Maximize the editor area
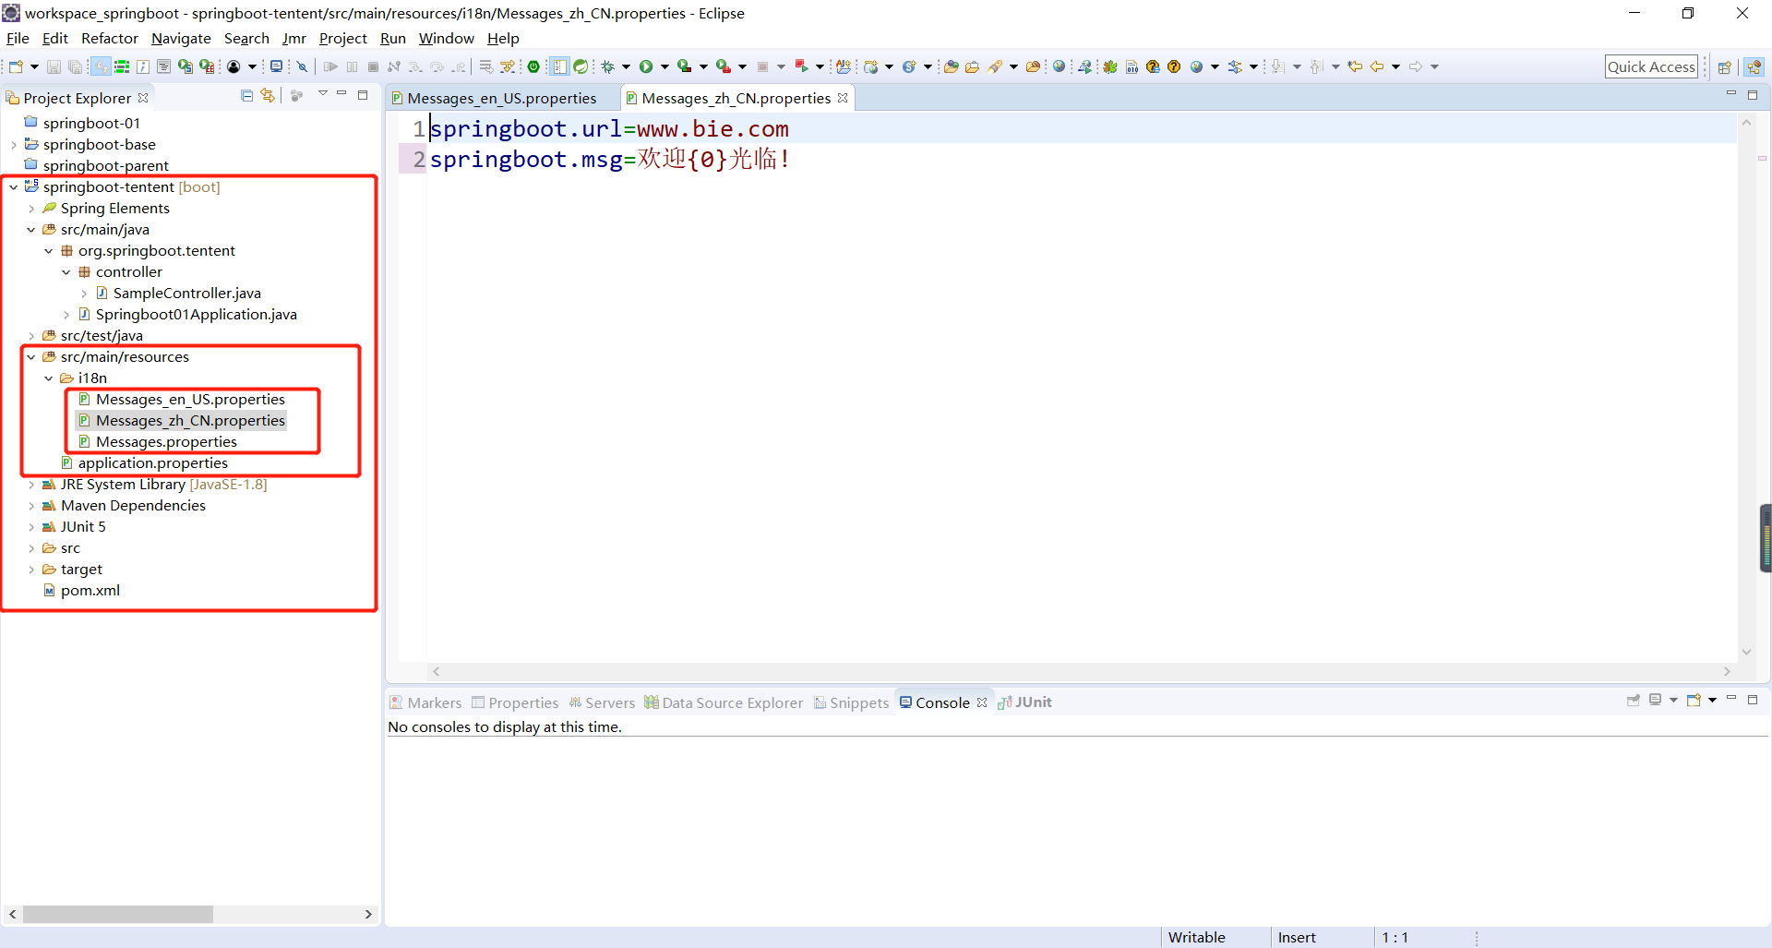1772x948 pixels. coord(1753,94)
